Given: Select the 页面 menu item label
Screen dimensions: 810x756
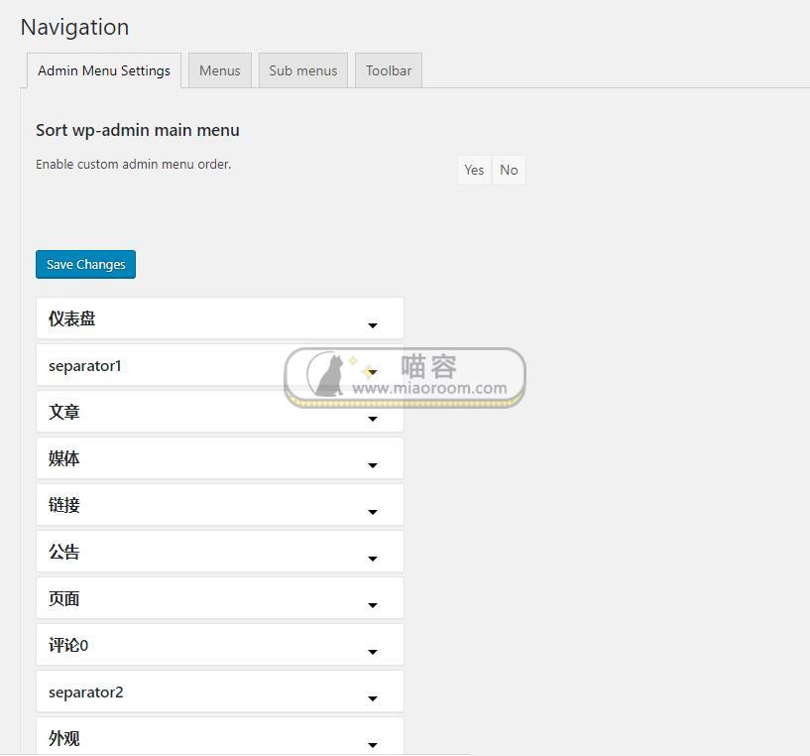Looking at the screenshot, I should coord(64,599).
